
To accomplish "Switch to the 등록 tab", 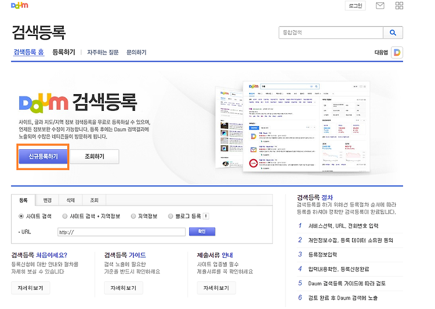I will pyautogui.click(x=23, y=200).
